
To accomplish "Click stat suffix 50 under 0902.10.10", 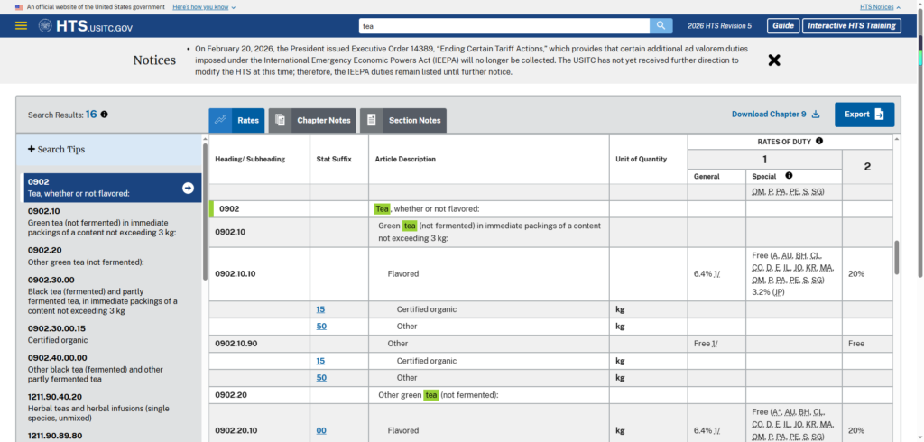I will pos(321,326).
